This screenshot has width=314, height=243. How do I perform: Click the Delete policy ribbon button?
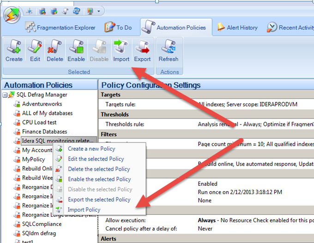[55, 51]
